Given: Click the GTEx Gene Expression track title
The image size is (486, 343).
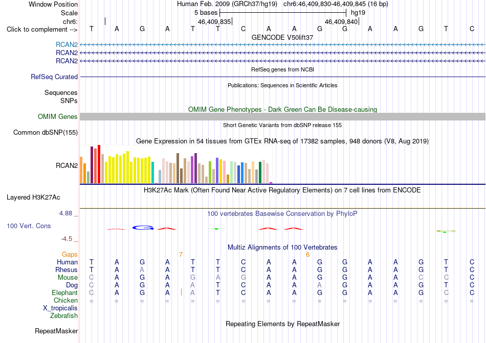Looking at the screenshot, I should (x=282, y=141).
